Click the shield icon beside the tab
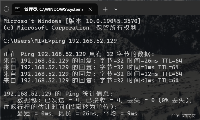 6,9
